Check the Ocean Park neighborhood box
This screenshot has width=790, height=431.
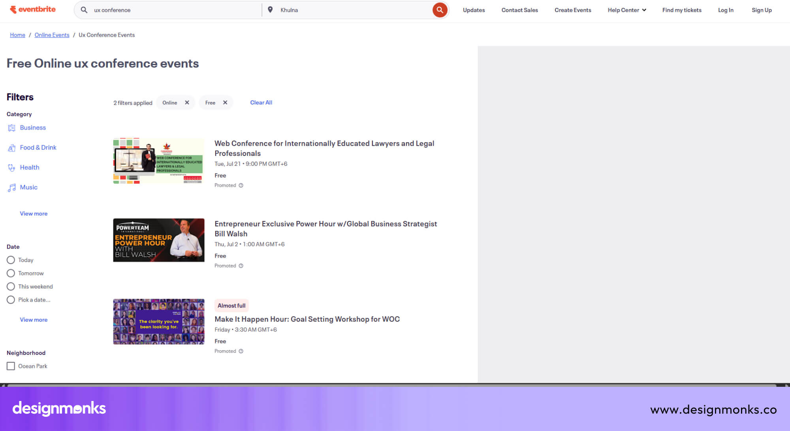pos(11,366)
